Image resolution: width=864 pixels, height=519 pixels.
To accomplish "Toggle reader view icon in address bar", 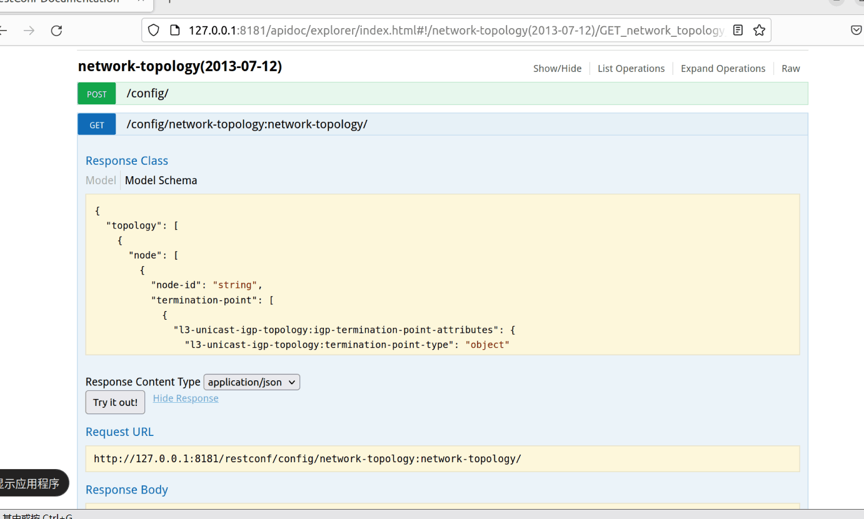I will 738,30.
